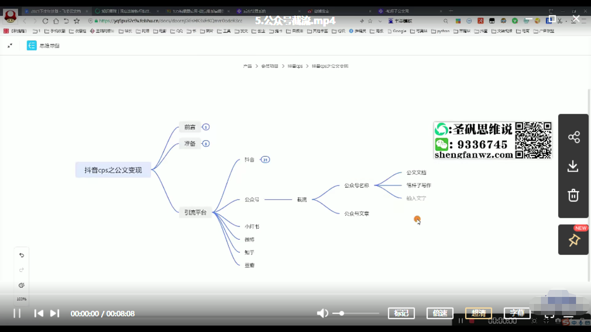Go to the browser home page icon
Image resolution: width=591 pixels, height=332 pixels.
56,21
